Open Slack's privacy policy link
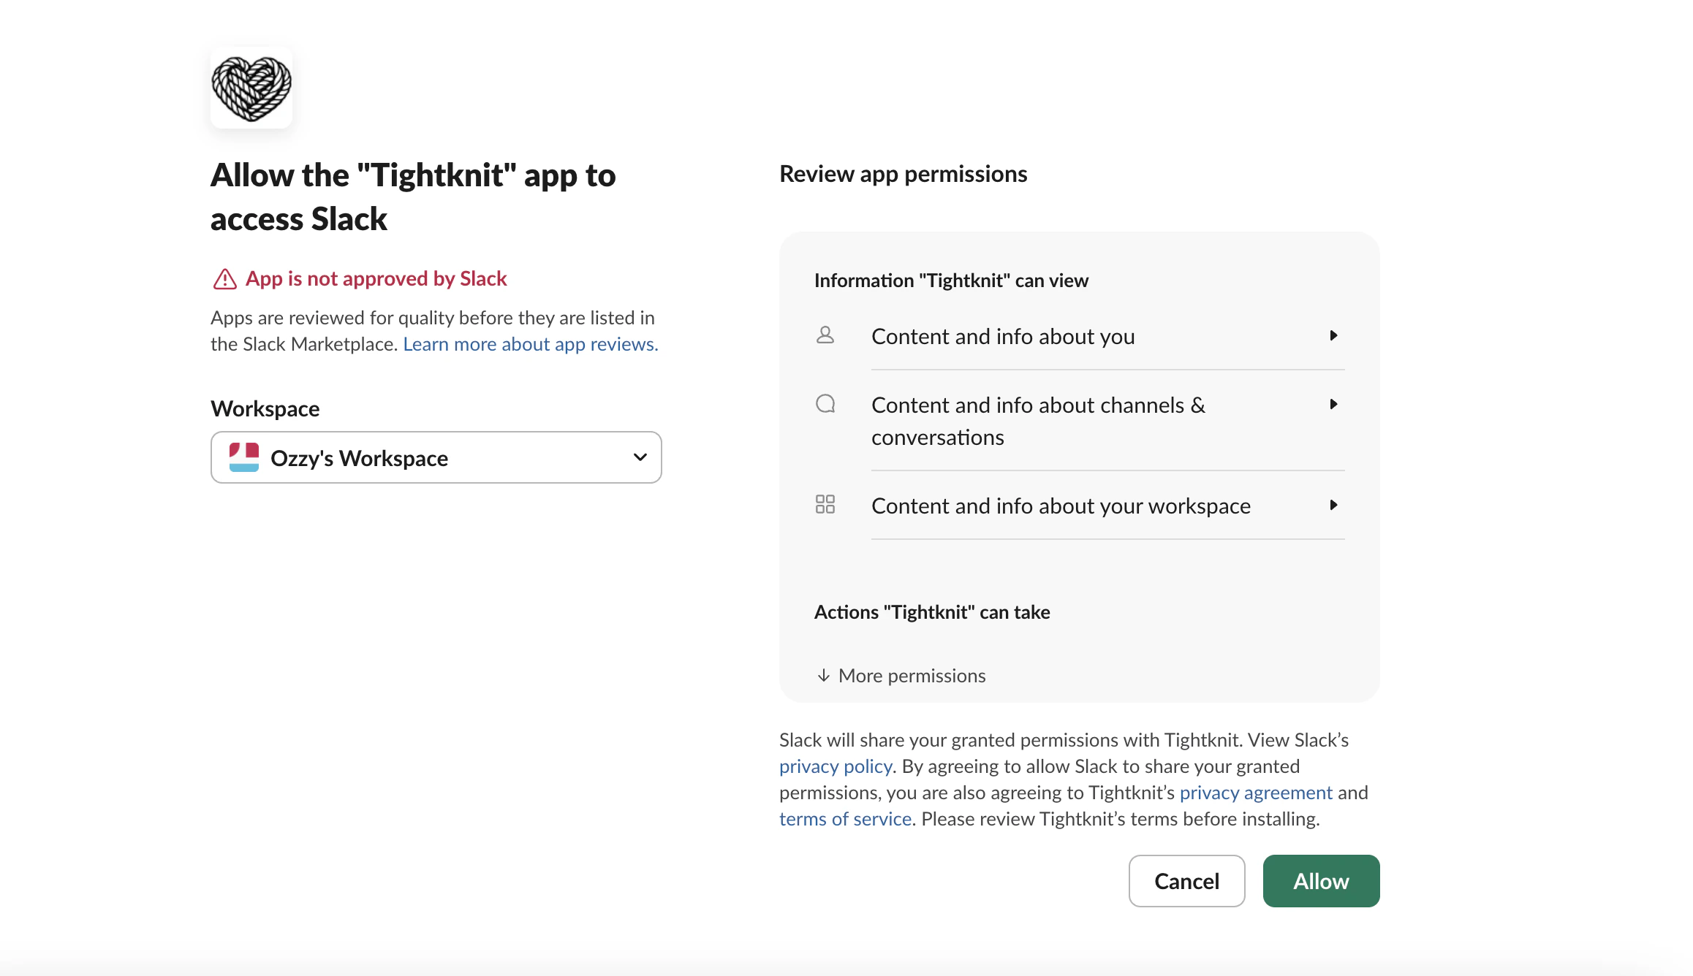 [x=836, y=766]
